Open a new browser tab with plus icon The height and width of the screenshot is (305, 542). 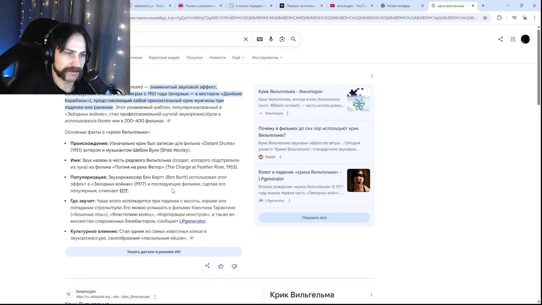(483, 6)
